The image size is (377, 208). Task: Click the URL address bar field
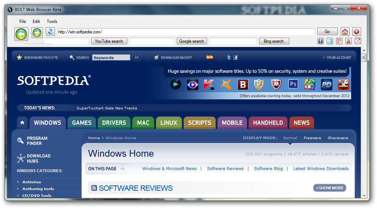[186, 32]
